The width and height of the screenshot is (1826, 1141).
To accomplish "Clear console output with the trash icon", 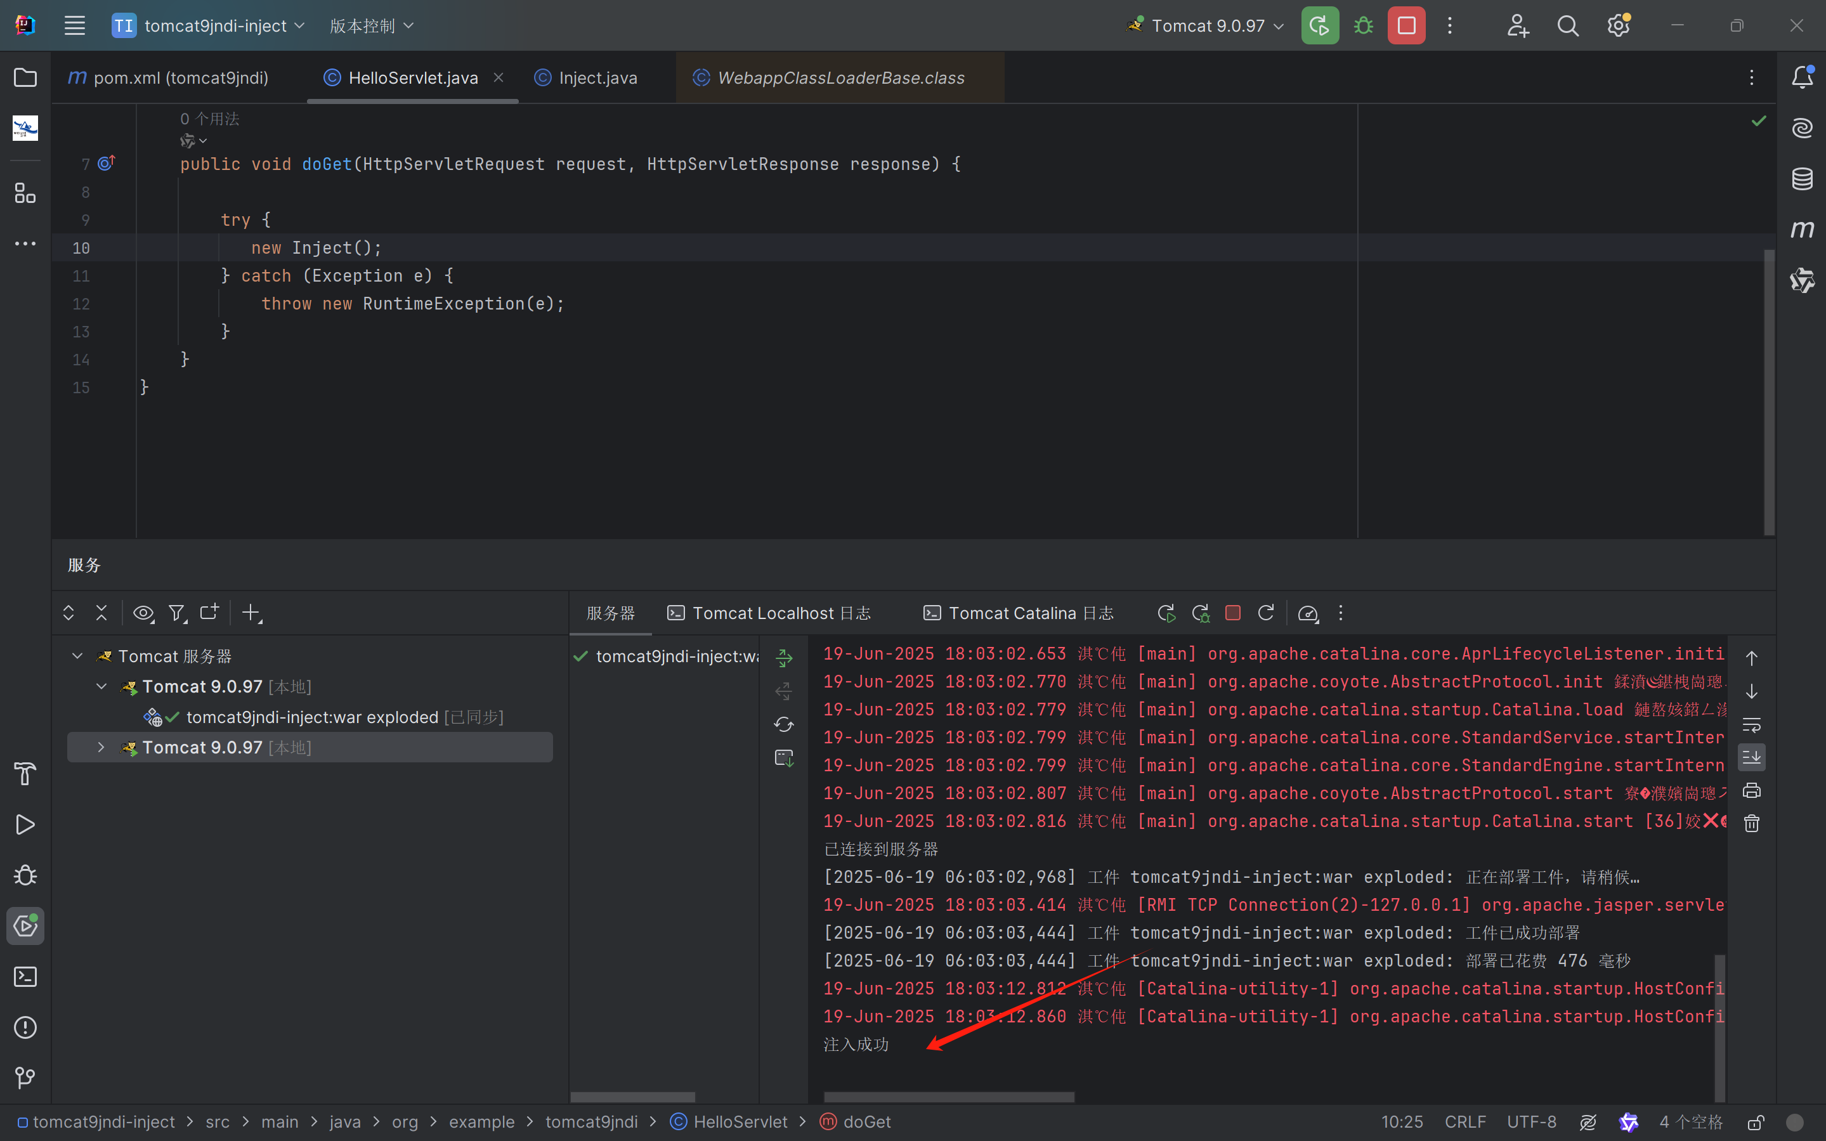I will coord(1751,823).
